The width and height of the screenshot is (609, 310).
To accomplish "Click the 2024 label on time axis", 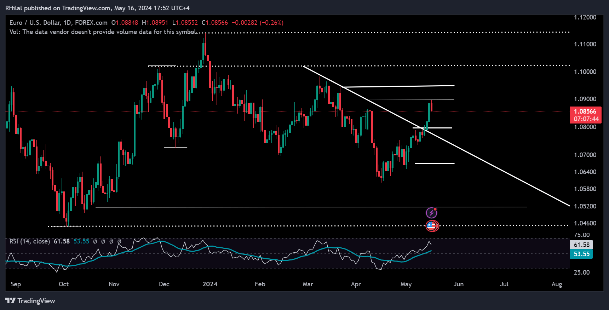I will coord(210,284).
